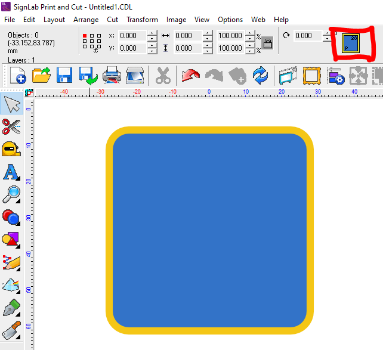383x350 pixels.
Task: Open the View menu
Action: point(202,20)
